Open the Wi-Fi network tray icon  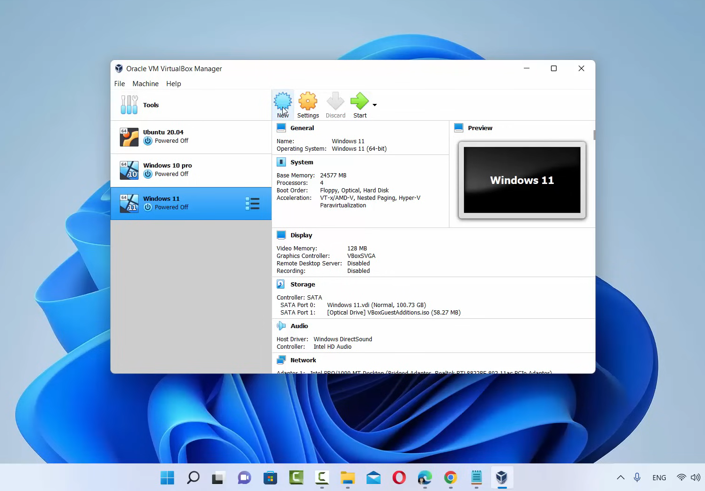[682, 477]
